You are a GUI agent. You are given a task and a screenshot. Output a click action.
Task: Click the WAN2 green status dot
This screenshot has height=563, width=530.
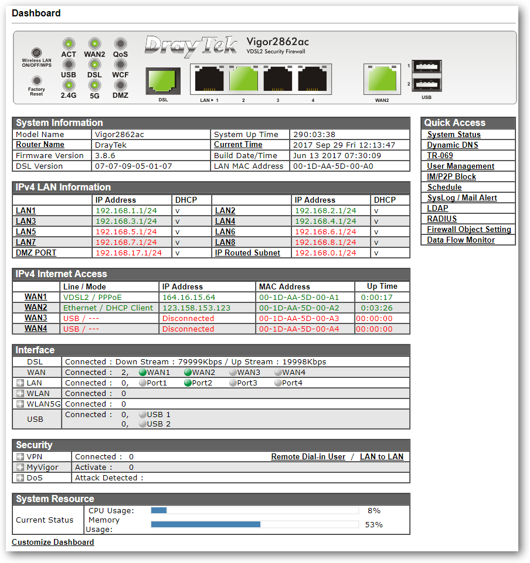coord(188,373)
